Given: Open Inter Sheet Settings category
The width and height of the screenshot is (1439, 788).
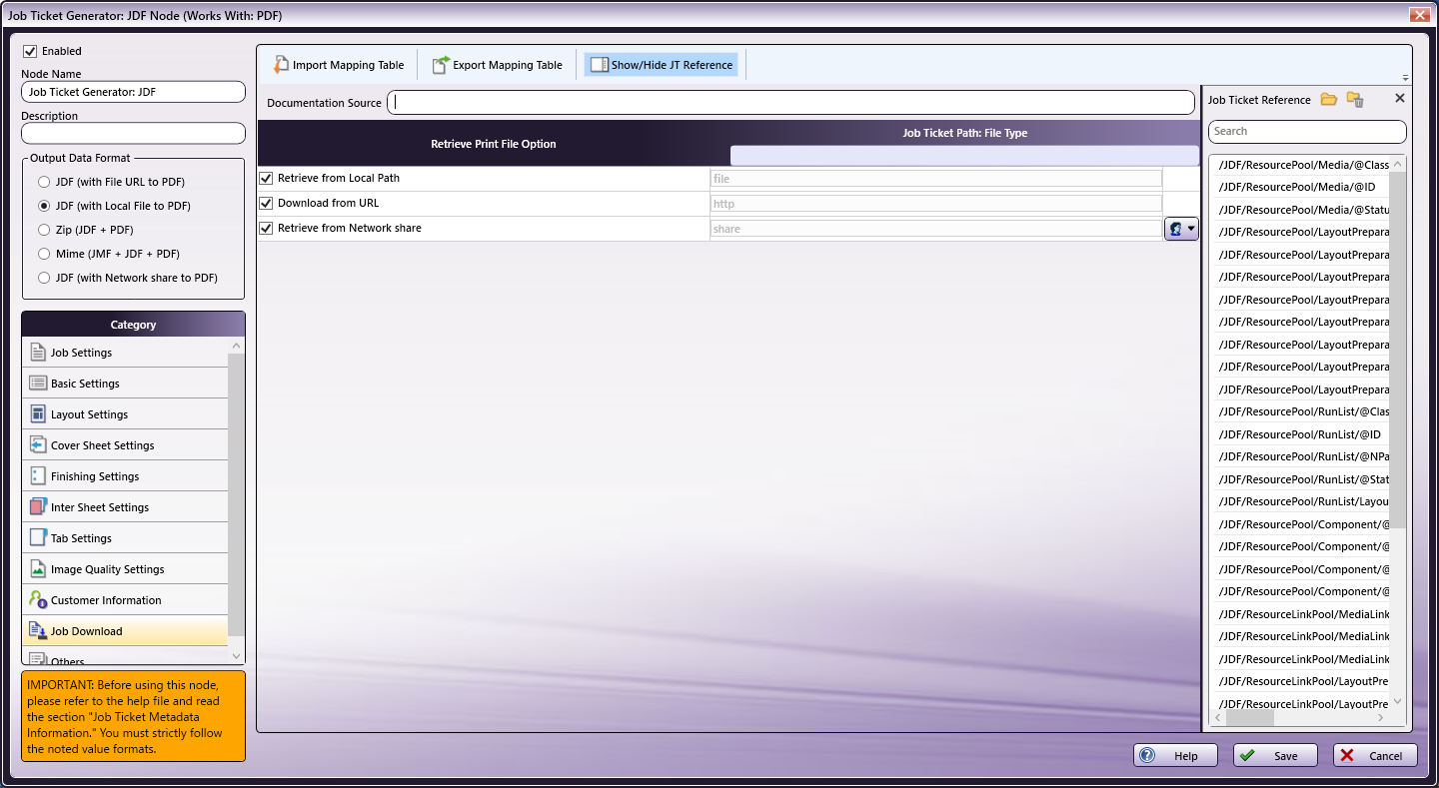Looking at the screenshot, I should tap(125, 507).
